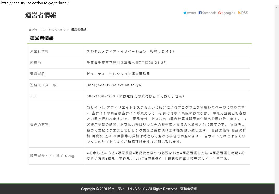The width and height of the screenshot is (279, 194).
Task: Click the info@beauty-selection.tokyo email address
Action: click(114, 85)
